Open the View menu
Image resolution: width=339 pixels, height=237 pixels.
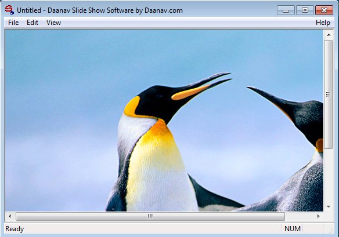tap(53, 23)
